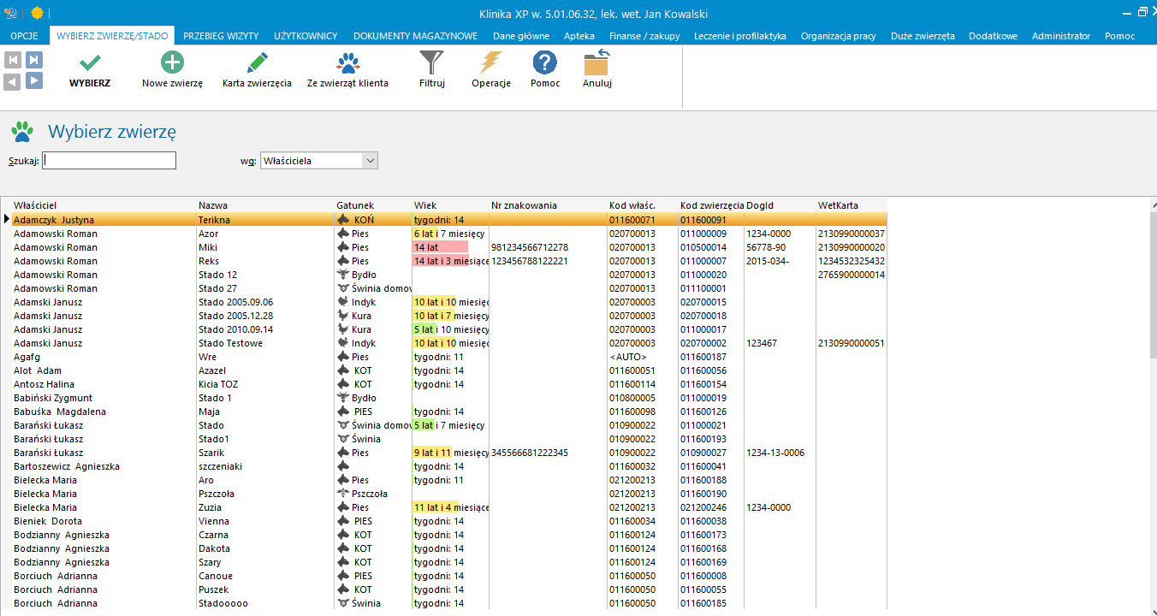This screenshot has width=1157, height=616.
Task: Click cat icon in Azazel row
Action: coord(344,370)
